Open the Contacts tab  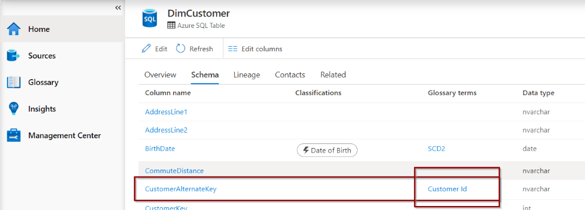(290, 75)
